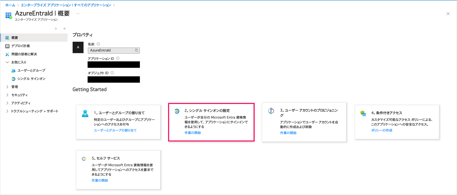Click the sign-on arrow icon on card 2
This screenshot has height=195, width=457.
click(177, 111)
